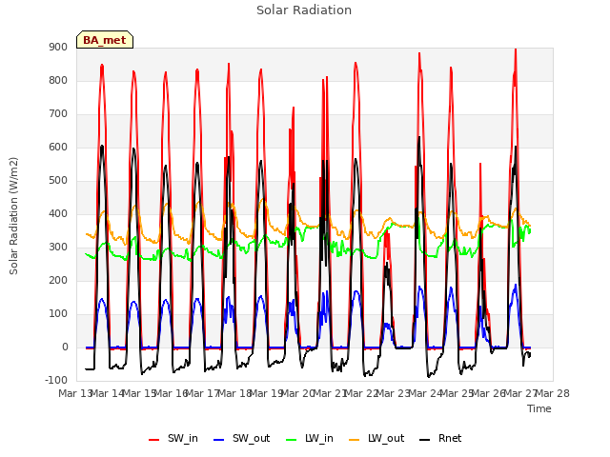Click the Time axis label
Screen dimensions: 610x457
[x=539, y=408]
